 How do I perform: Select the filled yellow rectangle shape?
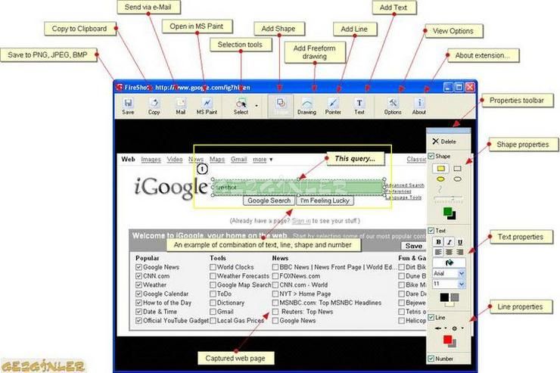440,169
